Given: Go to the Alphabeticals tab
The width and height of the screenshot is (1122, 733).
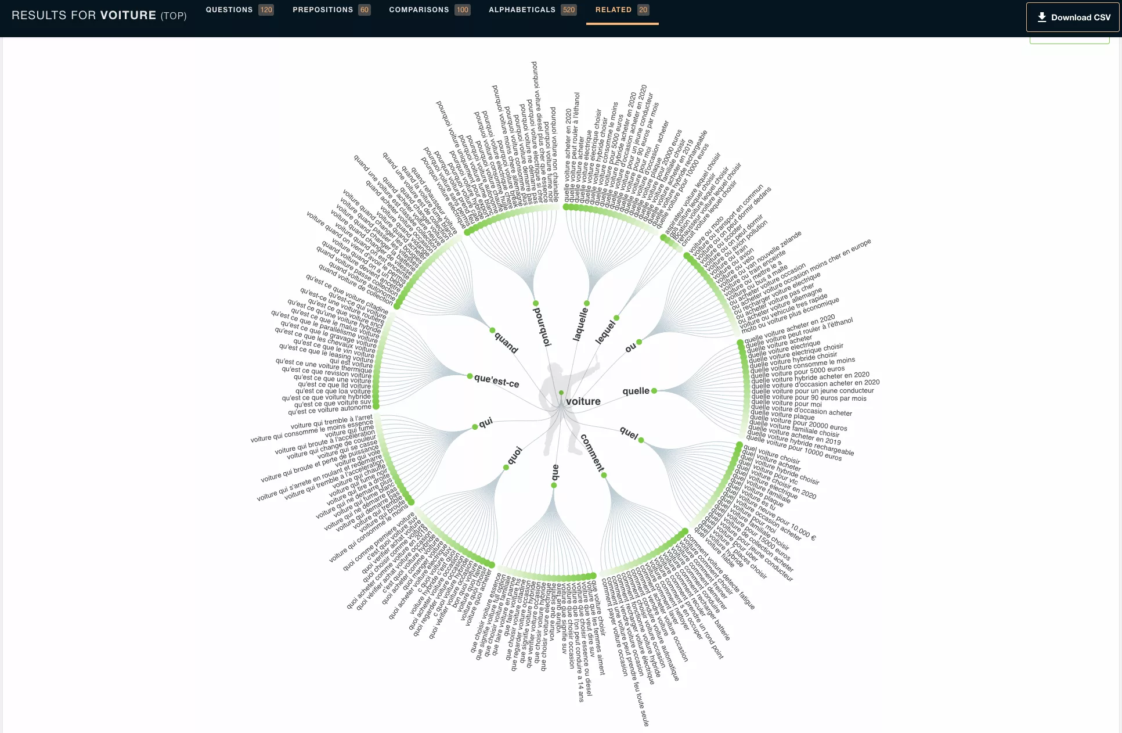Looking at the screenshot, I should pos(522,10).
